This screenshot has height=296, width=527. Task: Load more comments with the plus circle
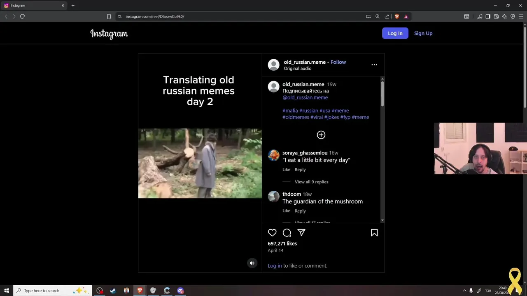tap(321, 135)
